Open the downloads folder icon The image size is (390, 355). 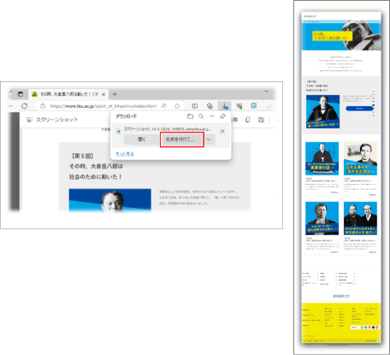[x=190, y=116]
